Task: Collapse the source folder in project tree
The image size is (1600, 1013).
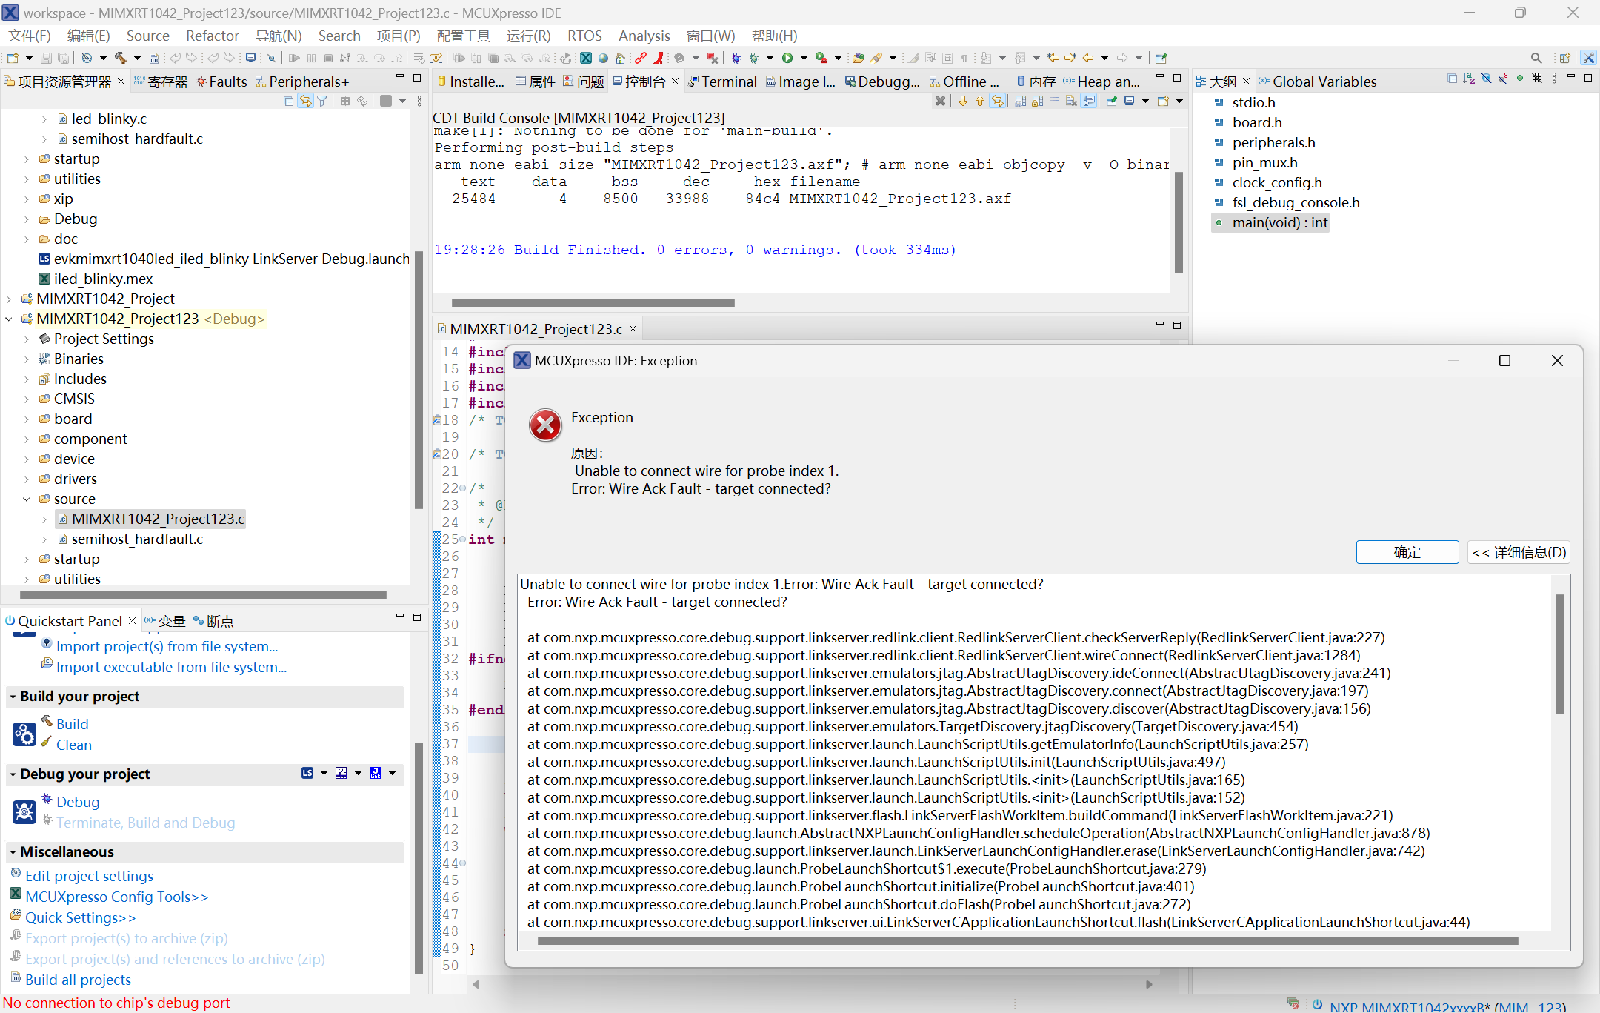Action: [27, 499]
